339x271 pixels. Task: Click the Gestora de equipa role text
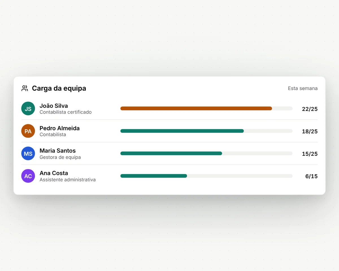[60, 157]
